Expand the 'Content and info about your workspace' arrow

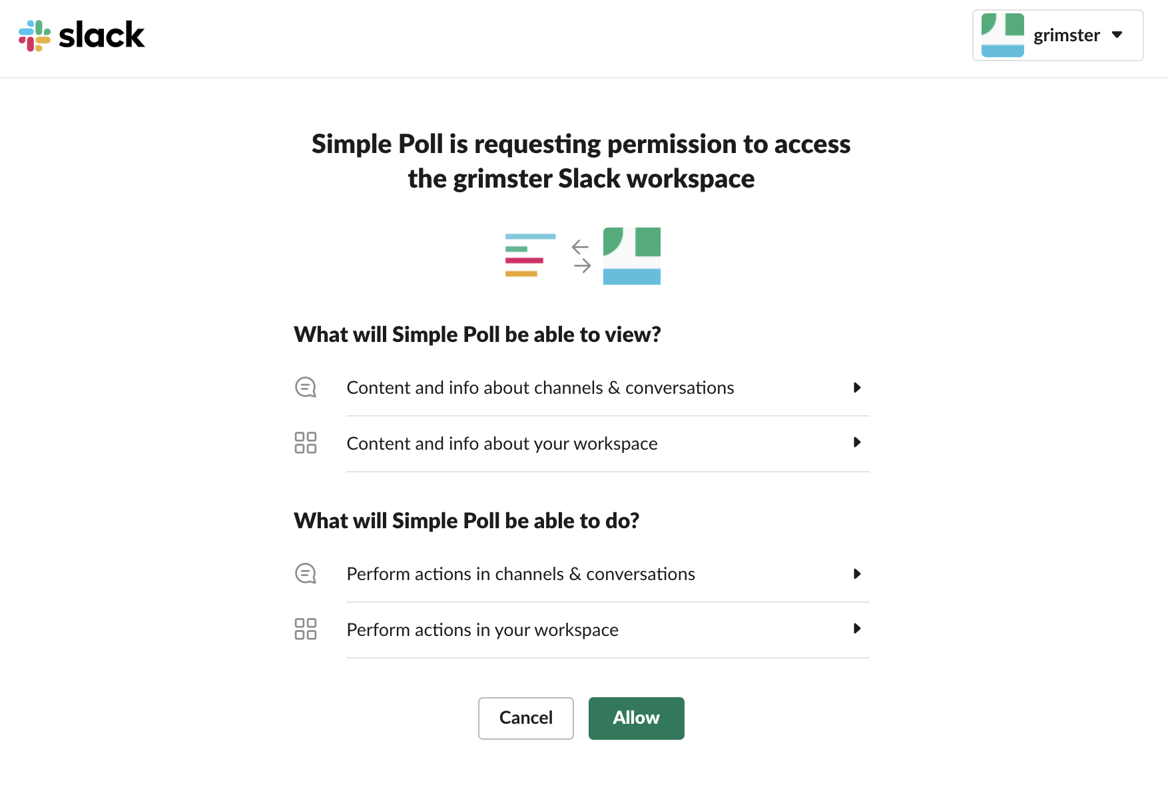pos(857,442)
